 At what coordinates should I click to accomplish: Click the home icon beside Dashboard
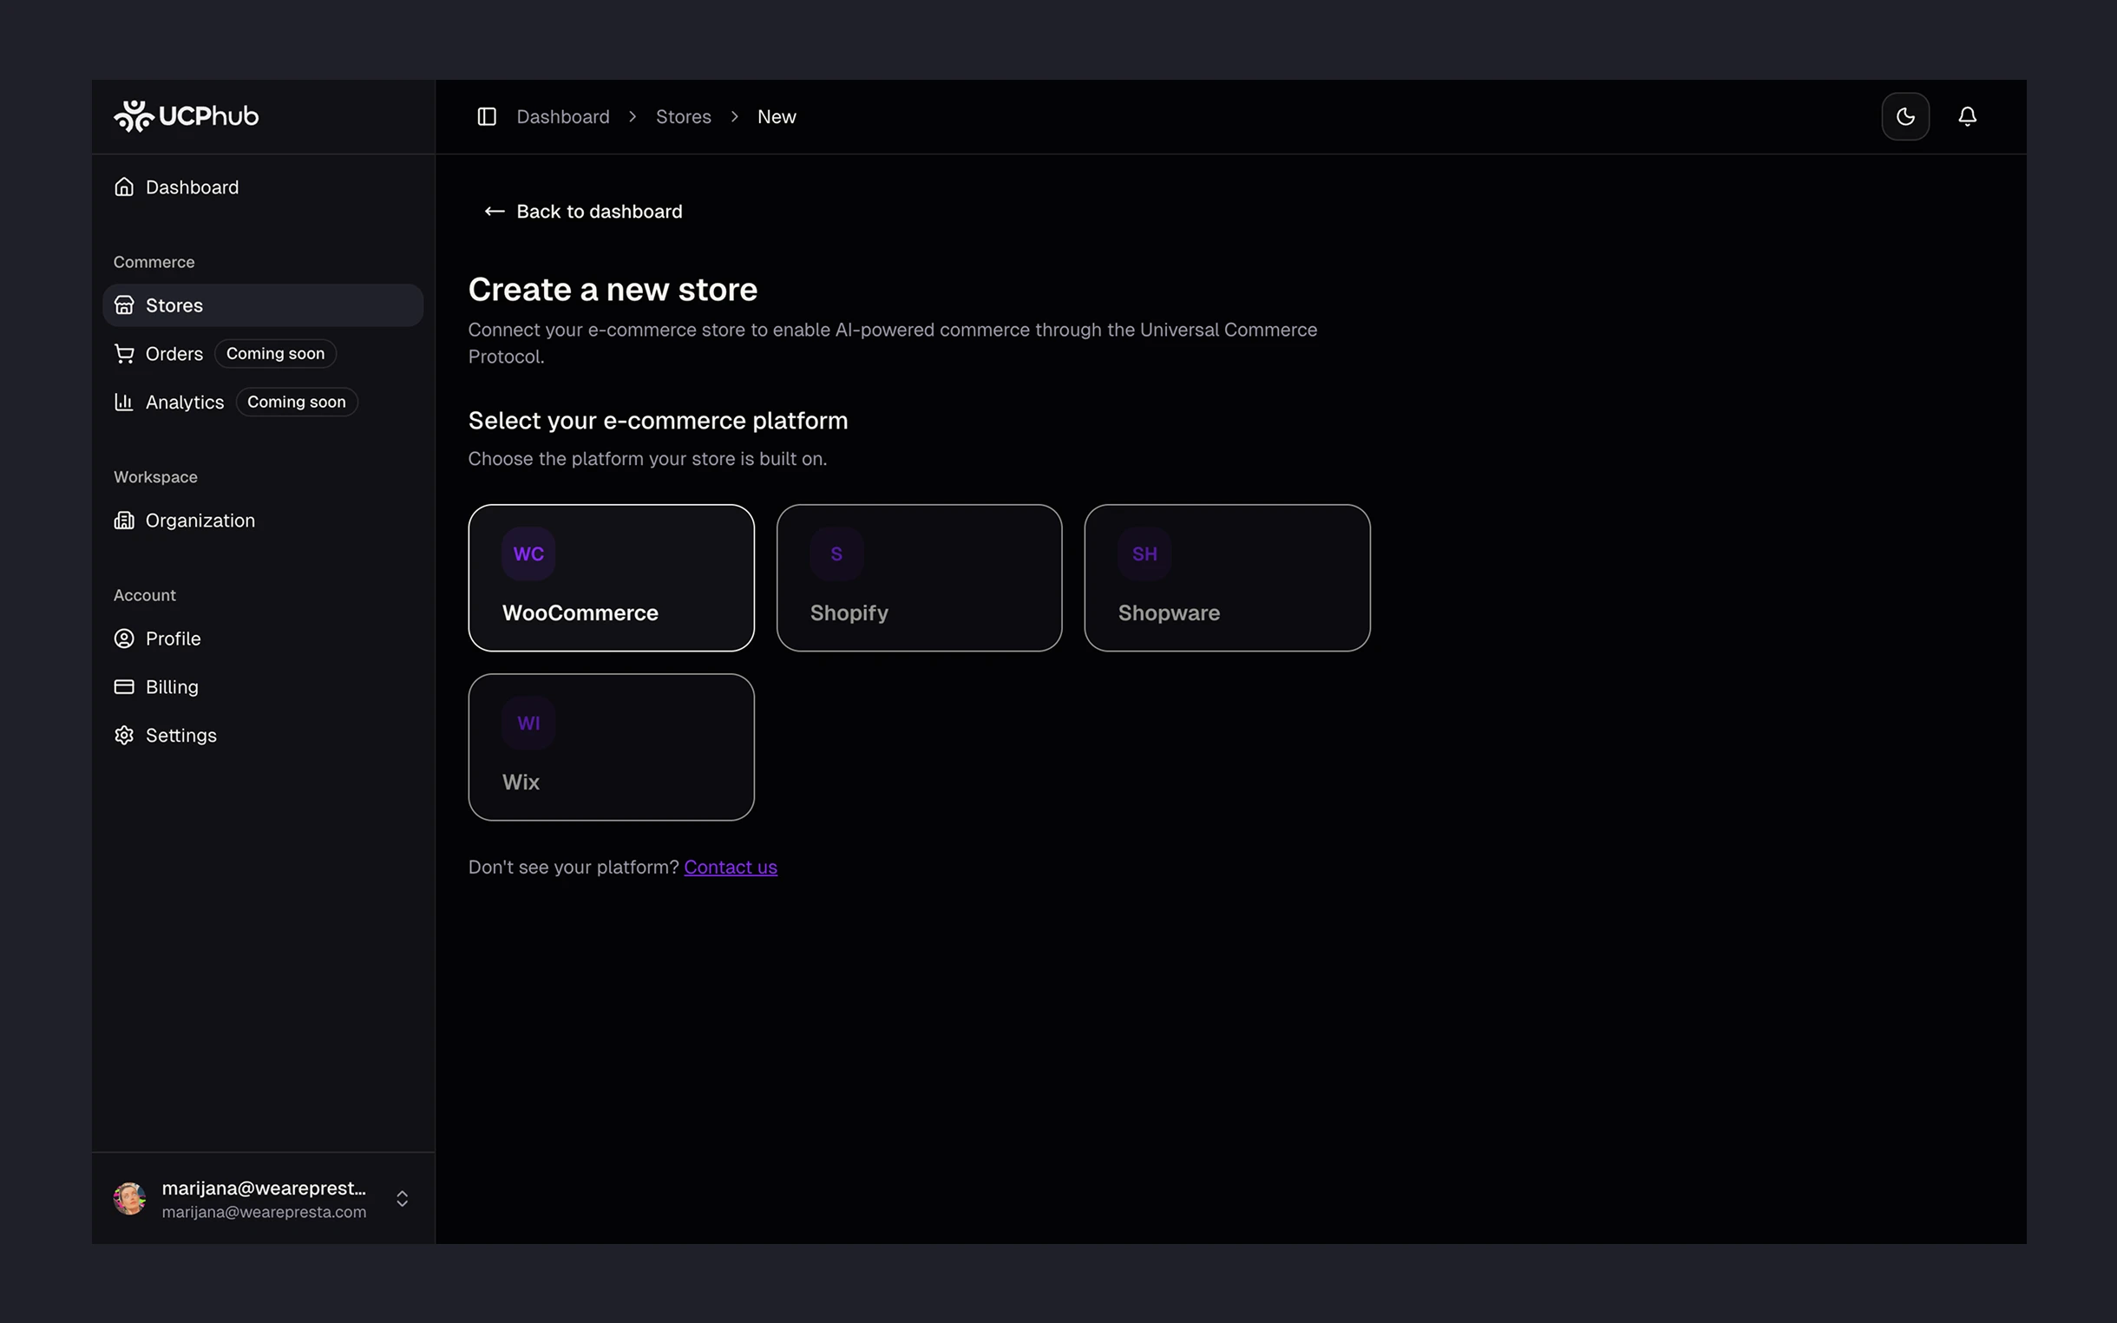tap(124, 187)
